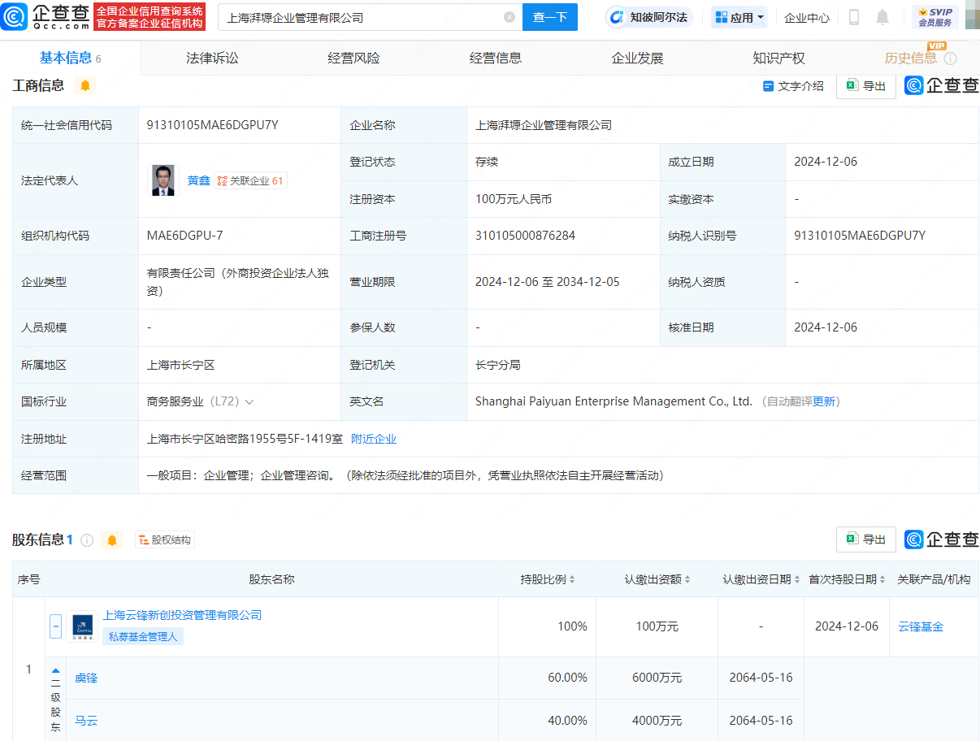Click 导出 button in 工商信息 section
The width and height of the screenshot is (980, 741).
[x=866, y=86]
